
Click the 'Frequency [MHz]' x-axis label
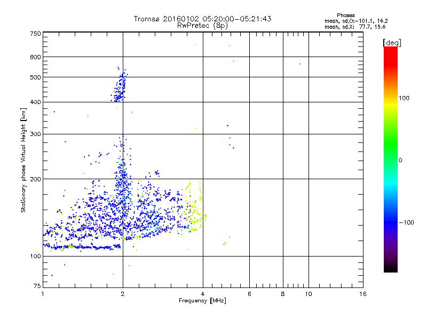(202, 301)
